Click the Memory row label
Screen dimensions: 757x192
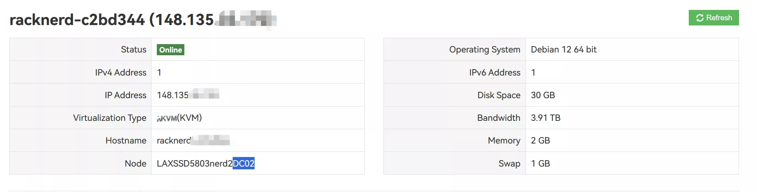pos(504,141)
